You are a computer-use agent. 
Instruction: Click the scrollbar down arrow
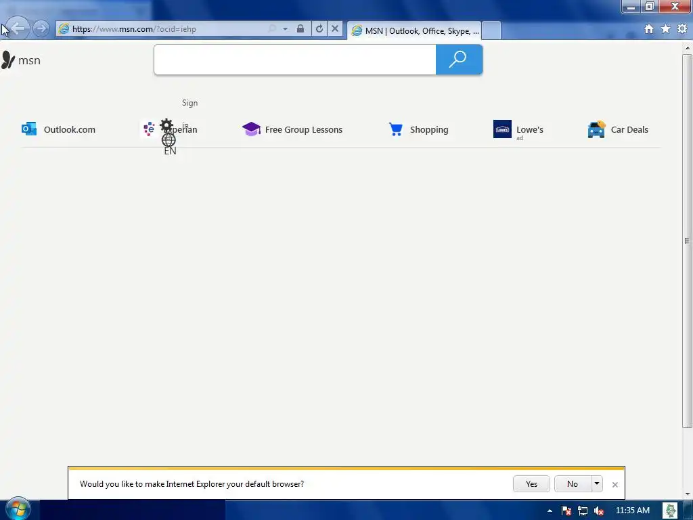(x=687, y=494)
